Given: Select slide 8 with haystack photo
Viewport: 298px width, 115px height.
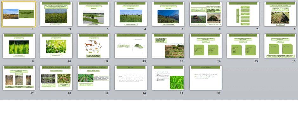Looking at the screenshot, I should pyautogui.click(x=280, y=14).
